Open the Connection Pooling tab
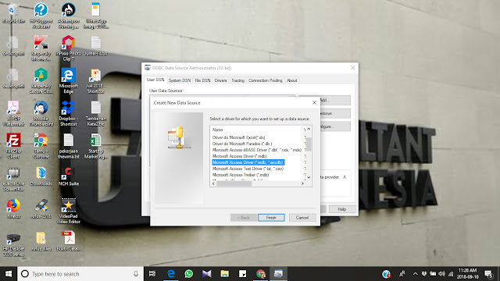500x281 pixels. point(266,80)
